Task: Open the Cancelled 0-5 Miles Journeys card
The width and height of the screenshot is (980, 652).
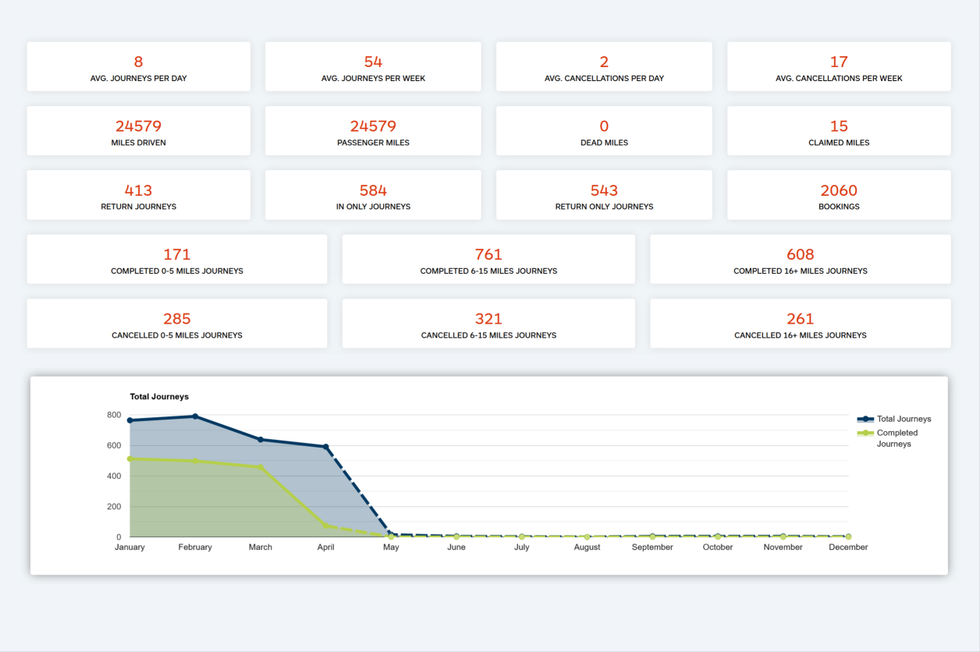Action: coord(177,324)
